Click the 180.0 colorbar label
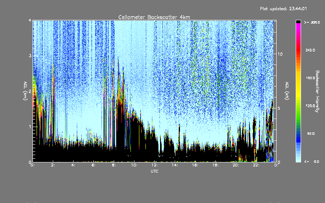Screen dimensions: 325x203 coord(310,78)
